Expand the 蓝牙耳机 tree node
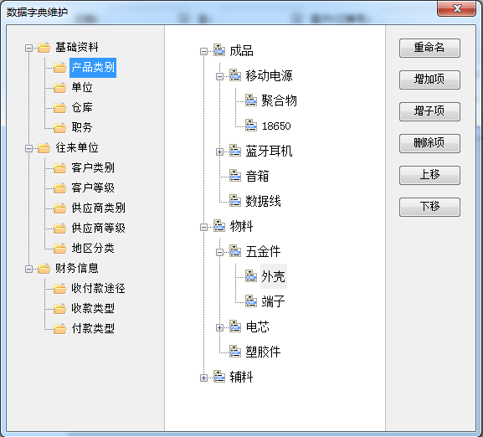Image resolution: width=483 pixels, height=437 pixels. click(219, 152)
